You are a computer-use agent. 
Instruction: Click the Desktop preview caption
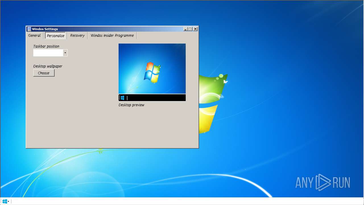(x=131, y=105)
